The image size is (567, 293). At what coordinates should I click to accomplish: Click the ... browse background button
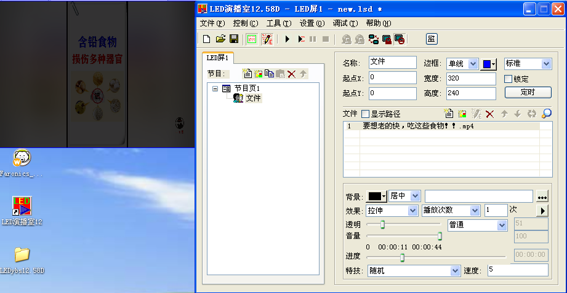click(x=542, y=196)
